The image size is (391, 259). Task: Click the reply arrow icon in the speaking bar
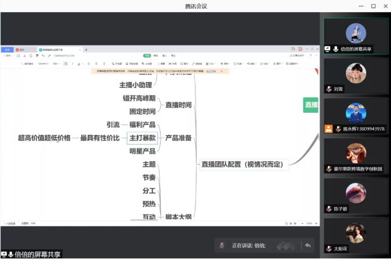307,245
